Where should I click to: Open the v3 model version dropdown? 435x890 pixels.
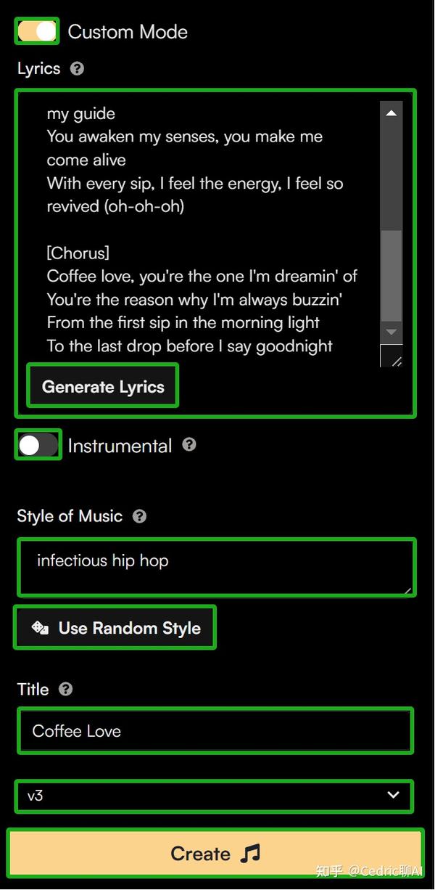[214, 796]
